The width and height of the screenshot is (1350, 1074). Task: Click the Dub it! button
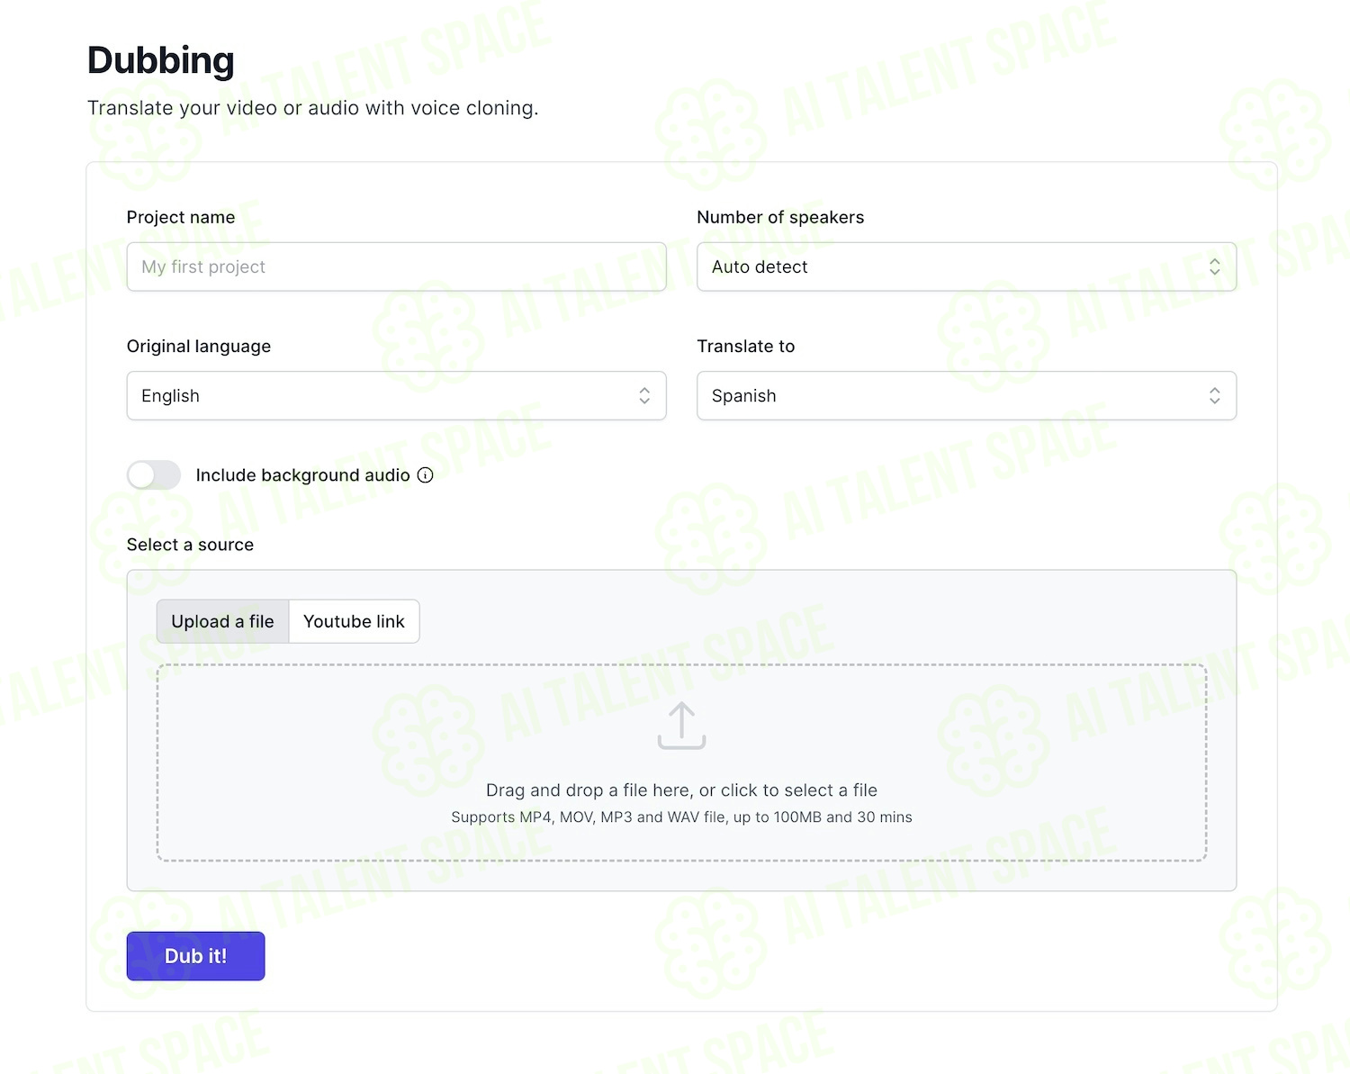(195, 956)
